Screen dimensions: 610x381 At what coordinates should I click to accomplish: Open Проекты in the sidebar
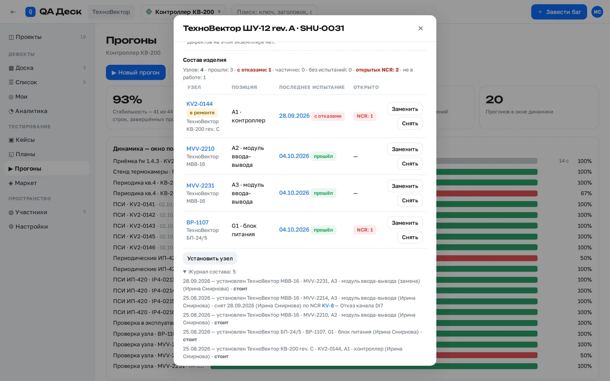click(47, 37)
